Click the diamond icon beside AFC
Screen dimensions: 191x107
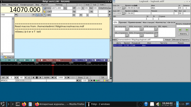[x=94, y=81]
